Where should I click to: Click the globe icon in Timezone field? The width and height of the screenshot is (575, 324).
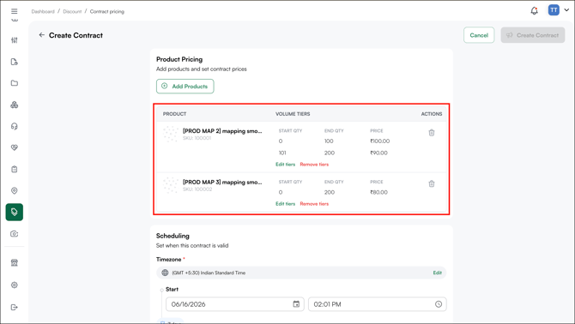[165, 273]
